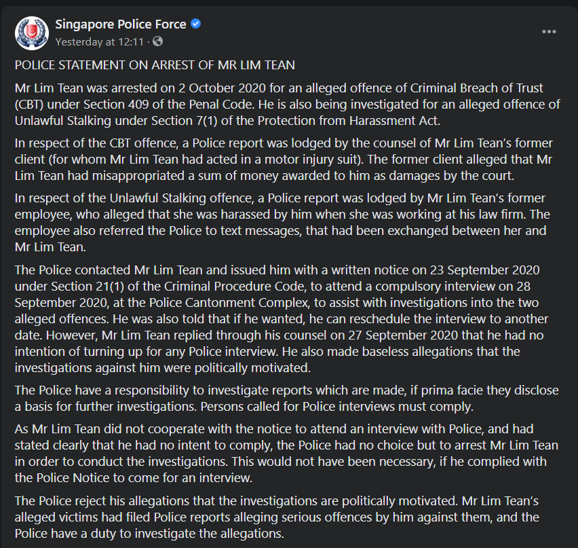The height and width of the screenshot is (548, 578).
Task: Open the Singapore Police Force page name link
Action: [121, 24]
